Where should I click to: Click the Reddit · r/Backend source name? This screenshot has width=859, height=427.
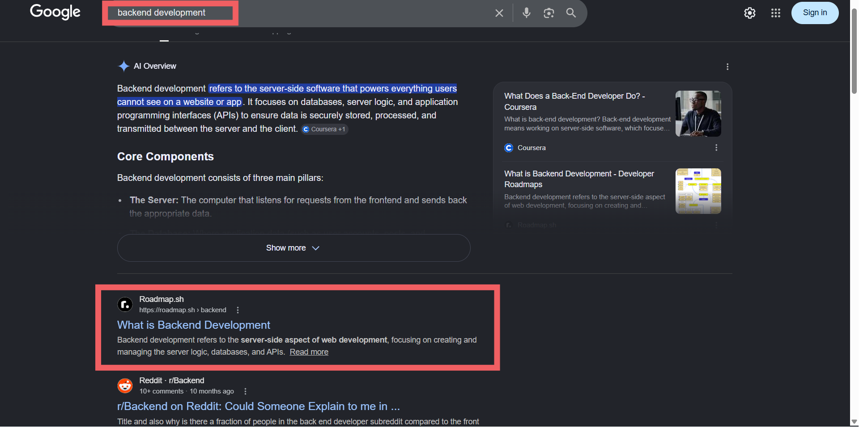(171, 381)
